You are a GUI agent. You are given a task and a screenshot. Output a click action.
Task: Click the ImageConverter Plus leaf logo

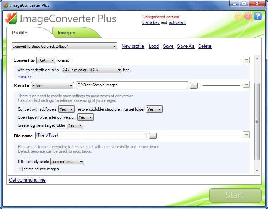click(x=11, y=18)
